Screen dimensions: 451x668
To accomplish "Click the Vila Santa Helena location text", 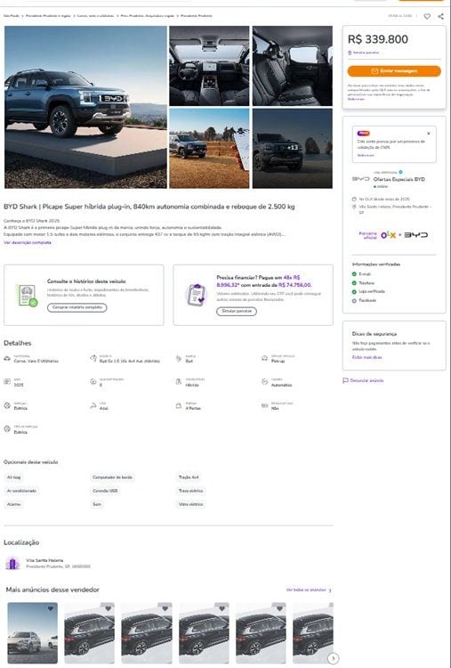I will [x=44, y=560].
